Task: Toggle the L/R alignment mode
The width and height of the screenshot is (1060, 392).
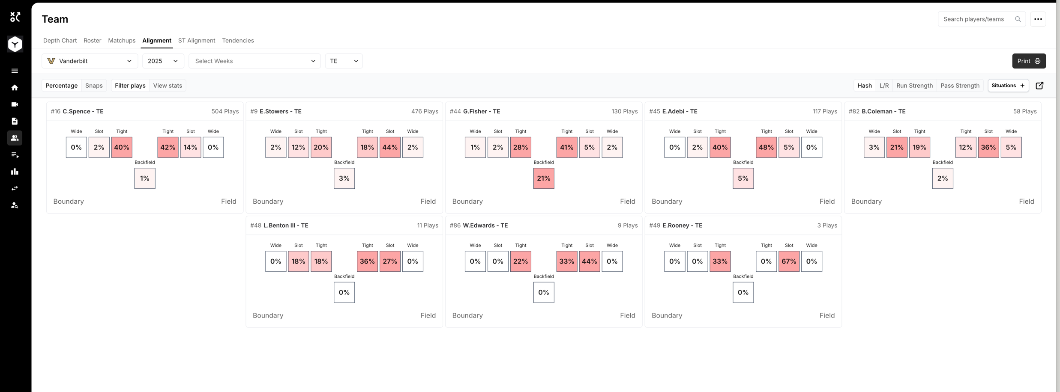Action: (884, 86)
